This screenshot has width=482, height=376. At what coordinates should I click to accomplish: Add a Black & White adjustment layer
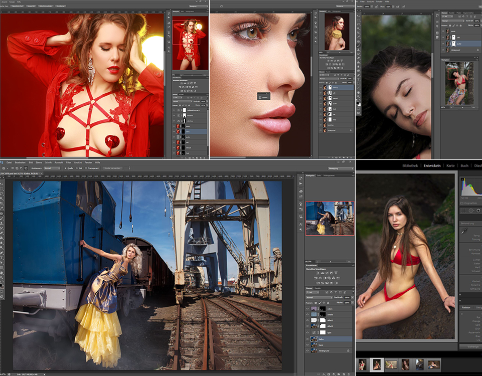pos(325,278)
